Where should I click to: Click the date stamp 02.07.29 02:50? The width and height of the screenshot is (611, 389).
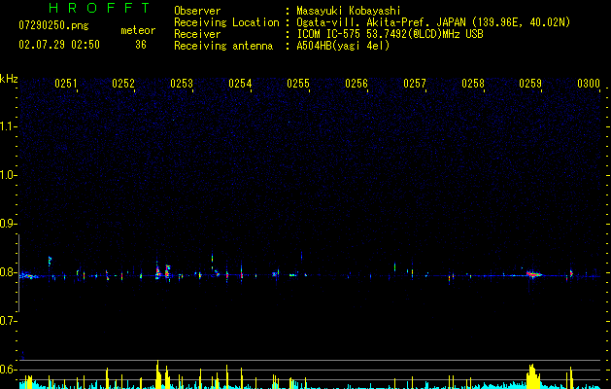pyautogui.click(x=59, y=45)
